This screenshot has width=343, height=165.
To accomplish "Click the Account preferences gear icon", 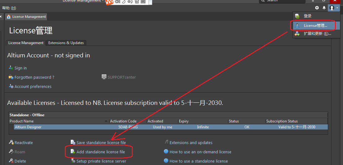I will 11,86.
